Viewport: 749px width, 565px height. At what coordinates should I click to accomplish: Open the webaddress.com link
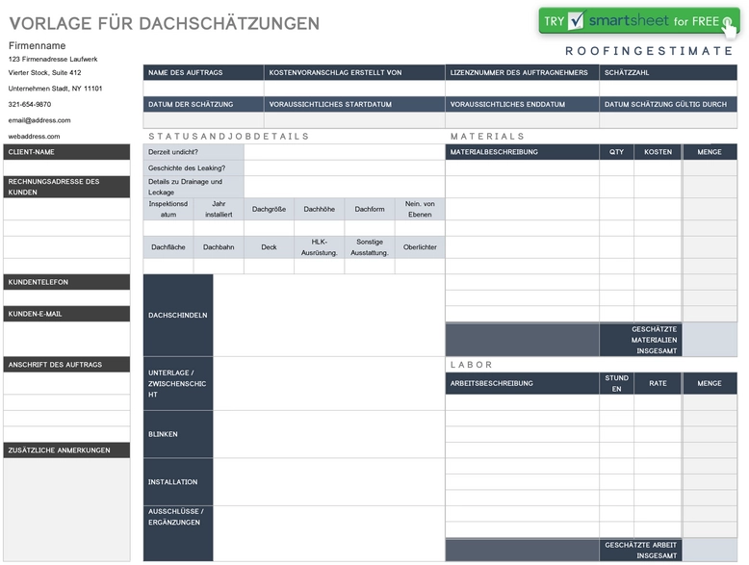click(x=34, y=137)
